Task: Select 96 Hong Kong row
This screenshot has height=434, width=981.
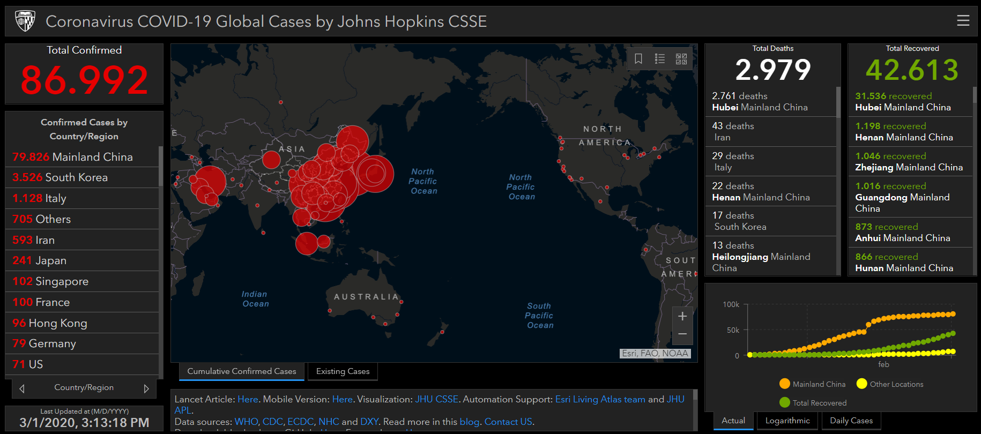Action: pyautogui.click(x=82, y=323)
